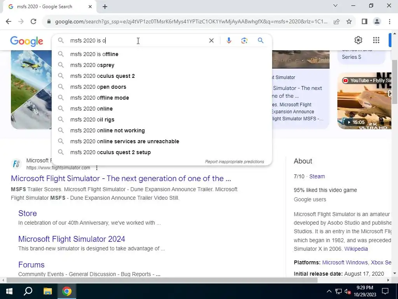Open Chrome three-dot menu
Viewport: 398px width, 299px height.
[389, 22]
